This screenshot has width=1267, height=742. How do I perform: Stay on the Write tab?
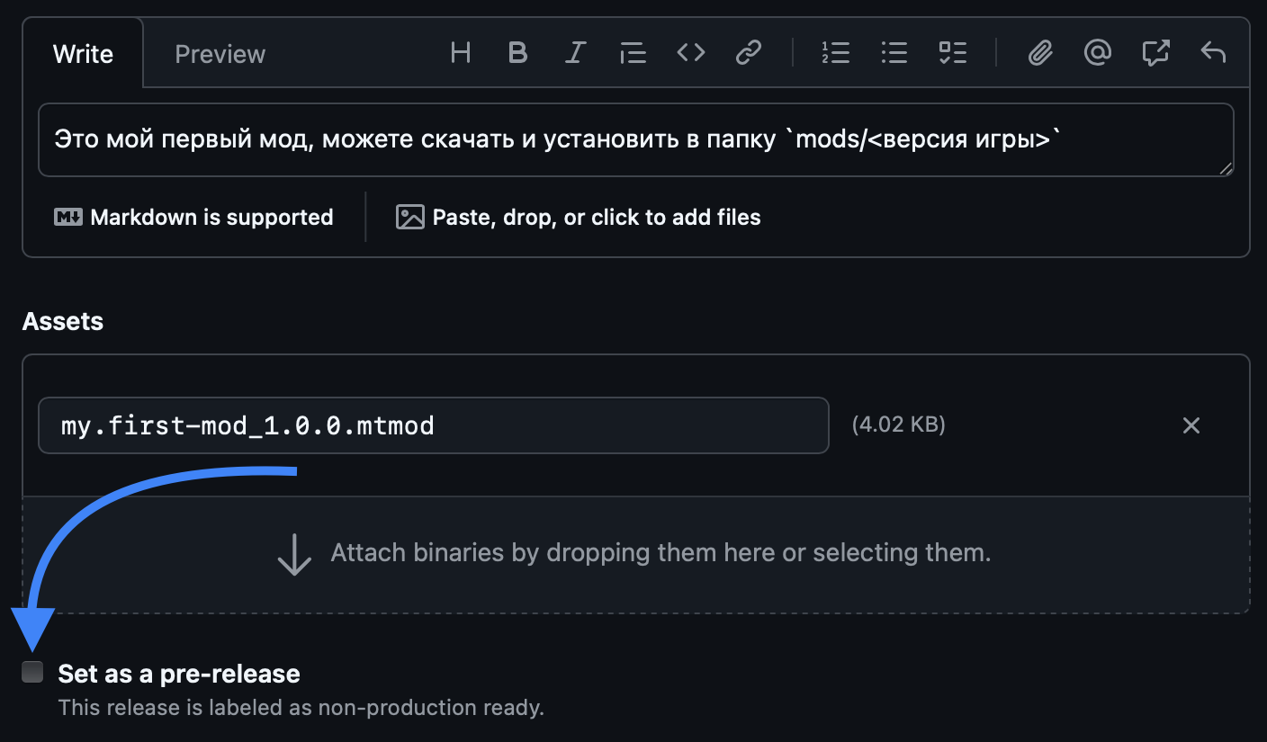pyautogui.click(x=83, y=53)
